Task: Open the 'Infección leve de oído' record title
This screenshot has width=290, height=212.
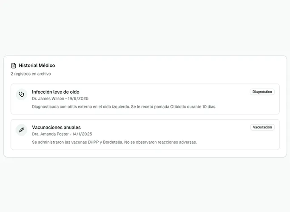Action: pos(55,92)
